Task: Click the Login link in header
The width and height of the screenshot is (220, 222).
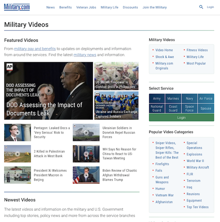Action: (x=210, y=7)
